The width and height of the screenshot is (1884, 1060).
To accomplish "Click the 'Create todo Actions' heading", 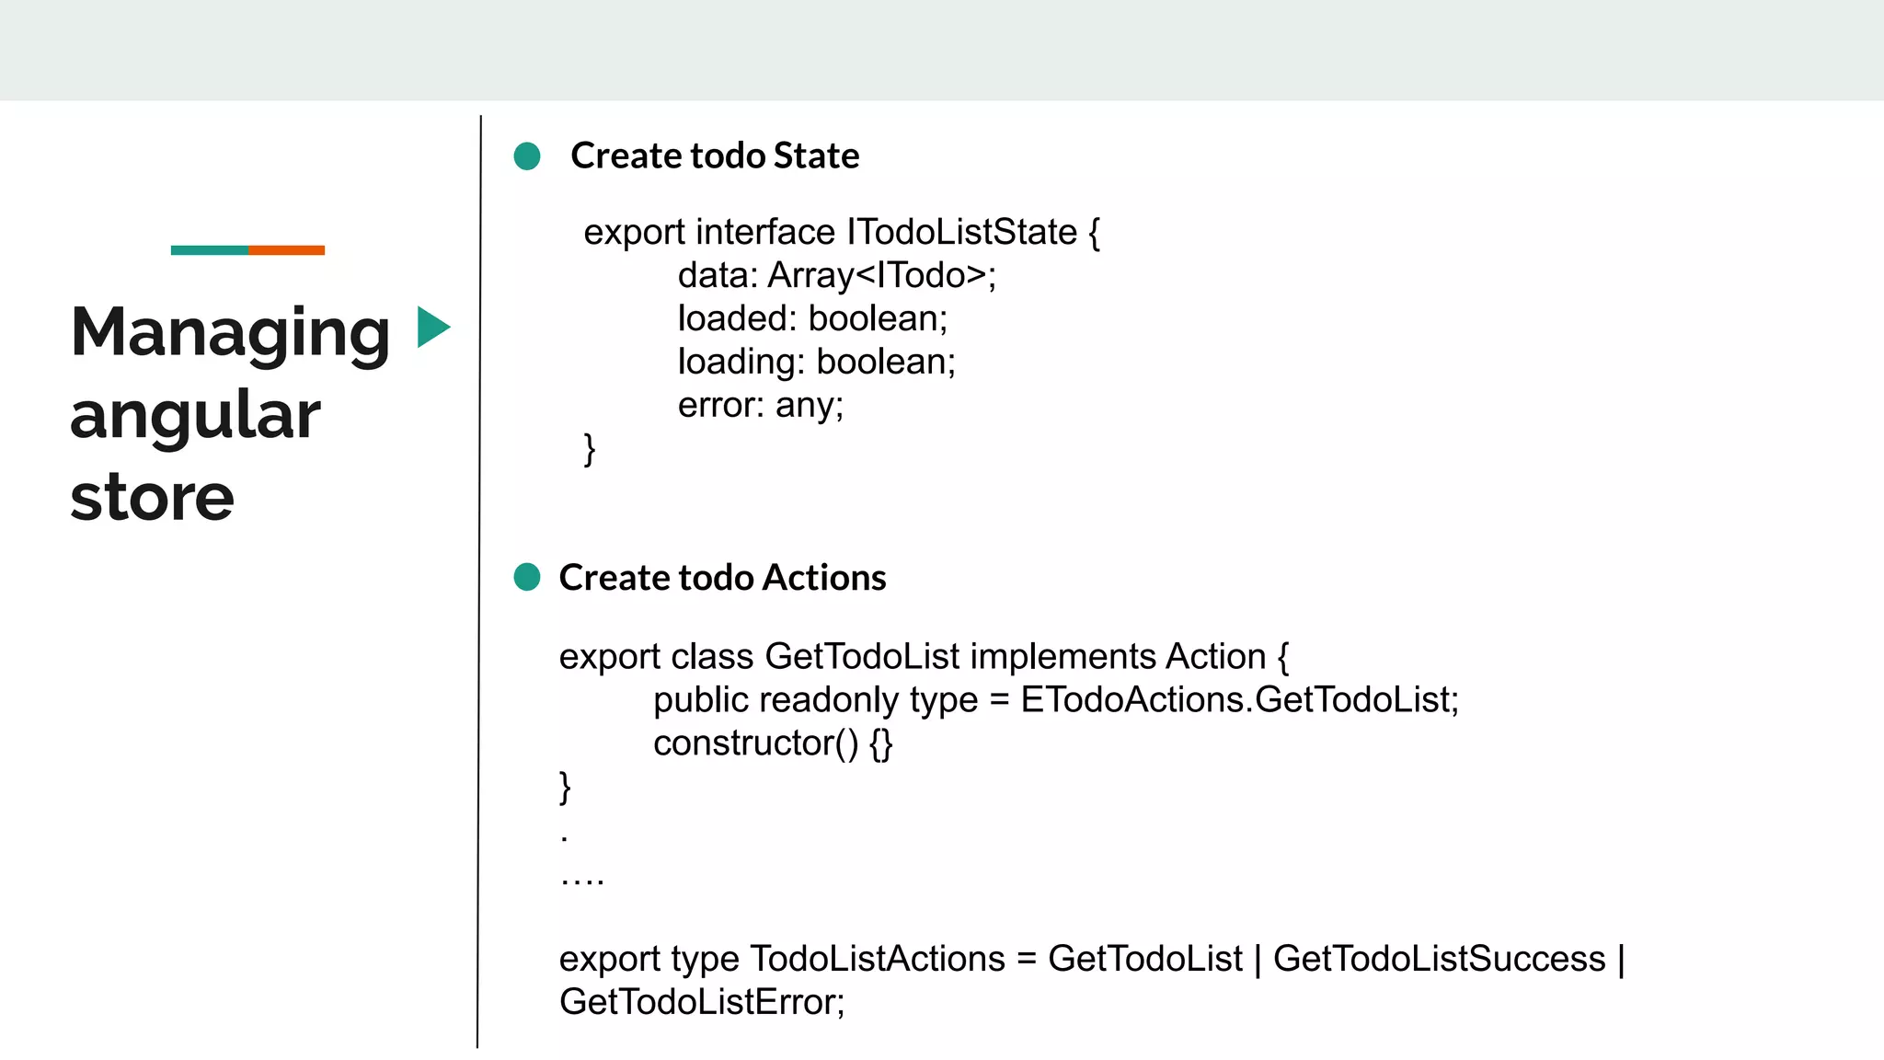I will coord(722,578).
